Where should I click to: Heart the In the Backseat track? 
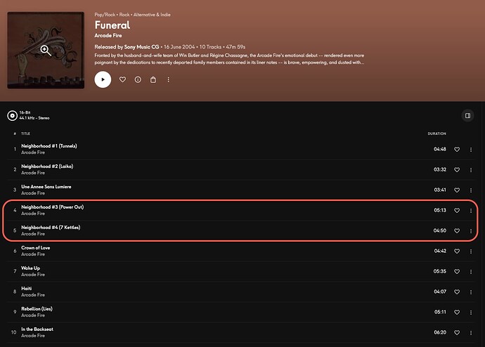[457, 332]
